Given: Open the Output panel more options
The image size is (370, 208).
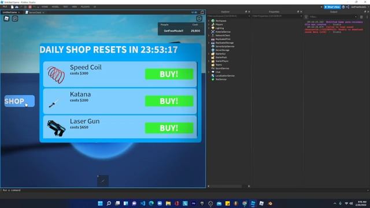Looking at the screenshot, I should pyautogui.click(x=367, y=17).
